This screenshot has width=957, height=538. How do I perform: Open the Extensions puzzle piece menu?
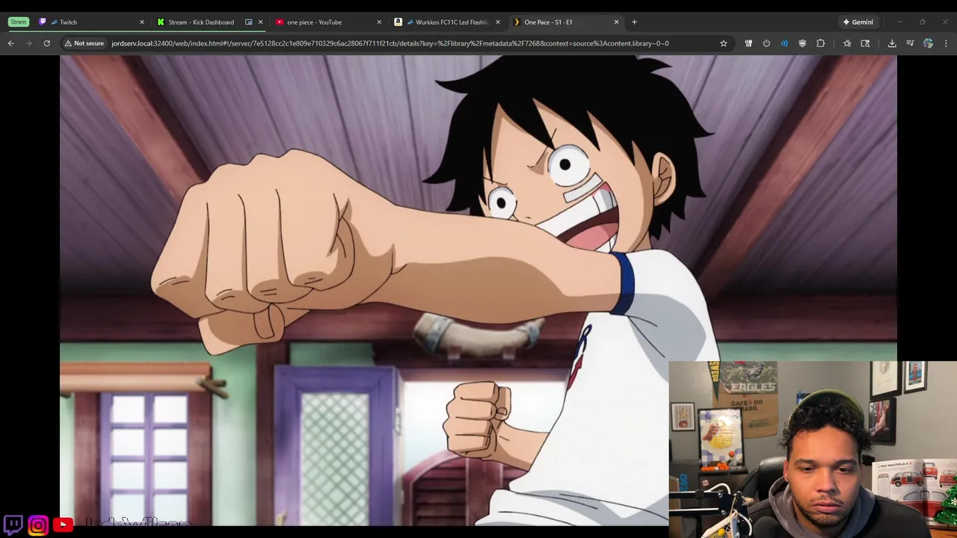tap(820, 43)
